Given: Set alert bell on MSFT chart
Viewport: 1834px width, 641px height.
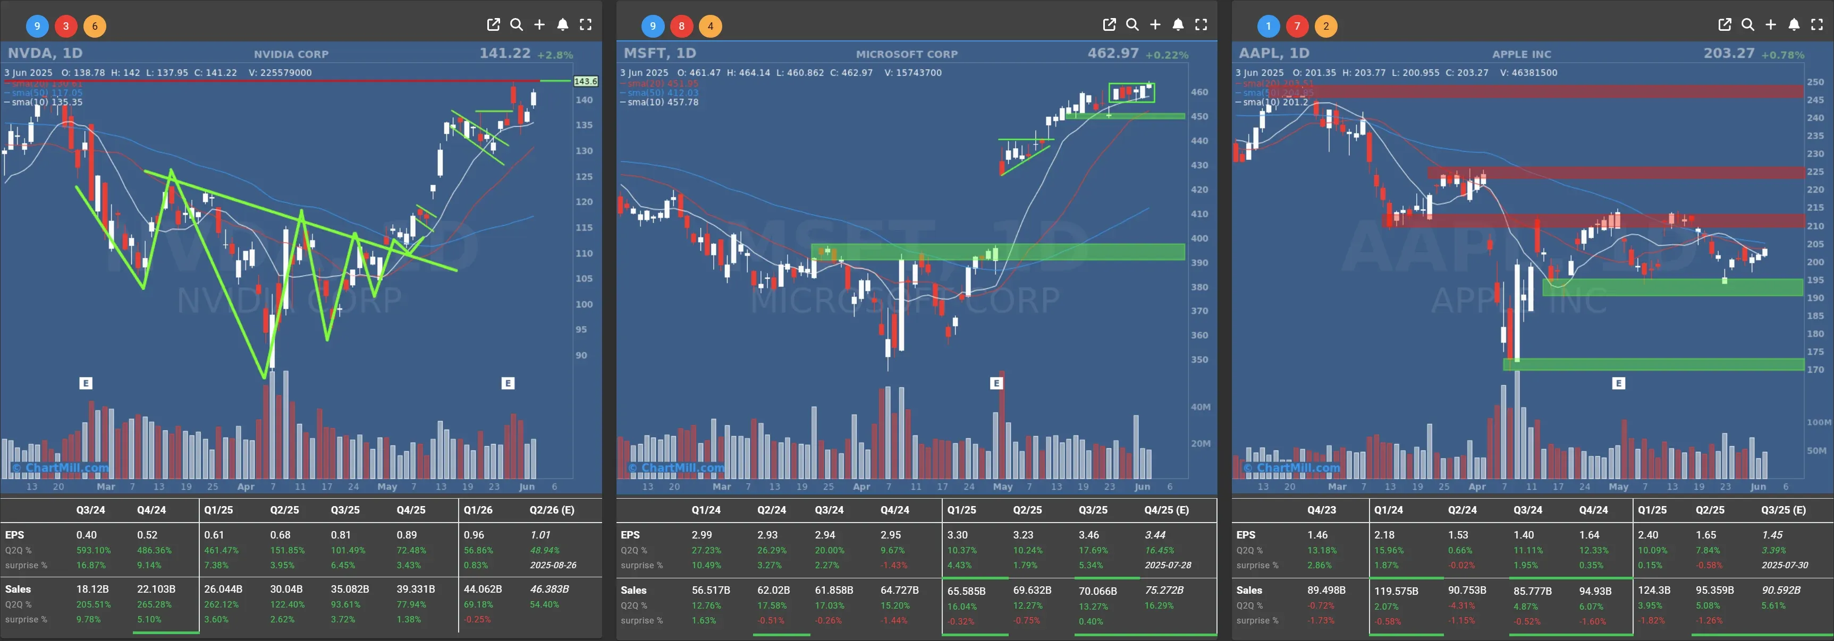Looking at the screenshot, I should point(1178,25).
